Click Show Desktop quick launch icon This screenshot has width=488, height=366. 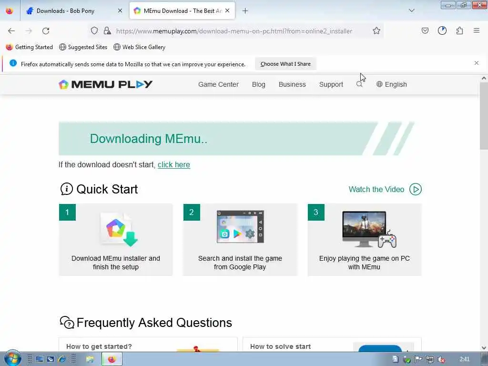click(39, 359)
